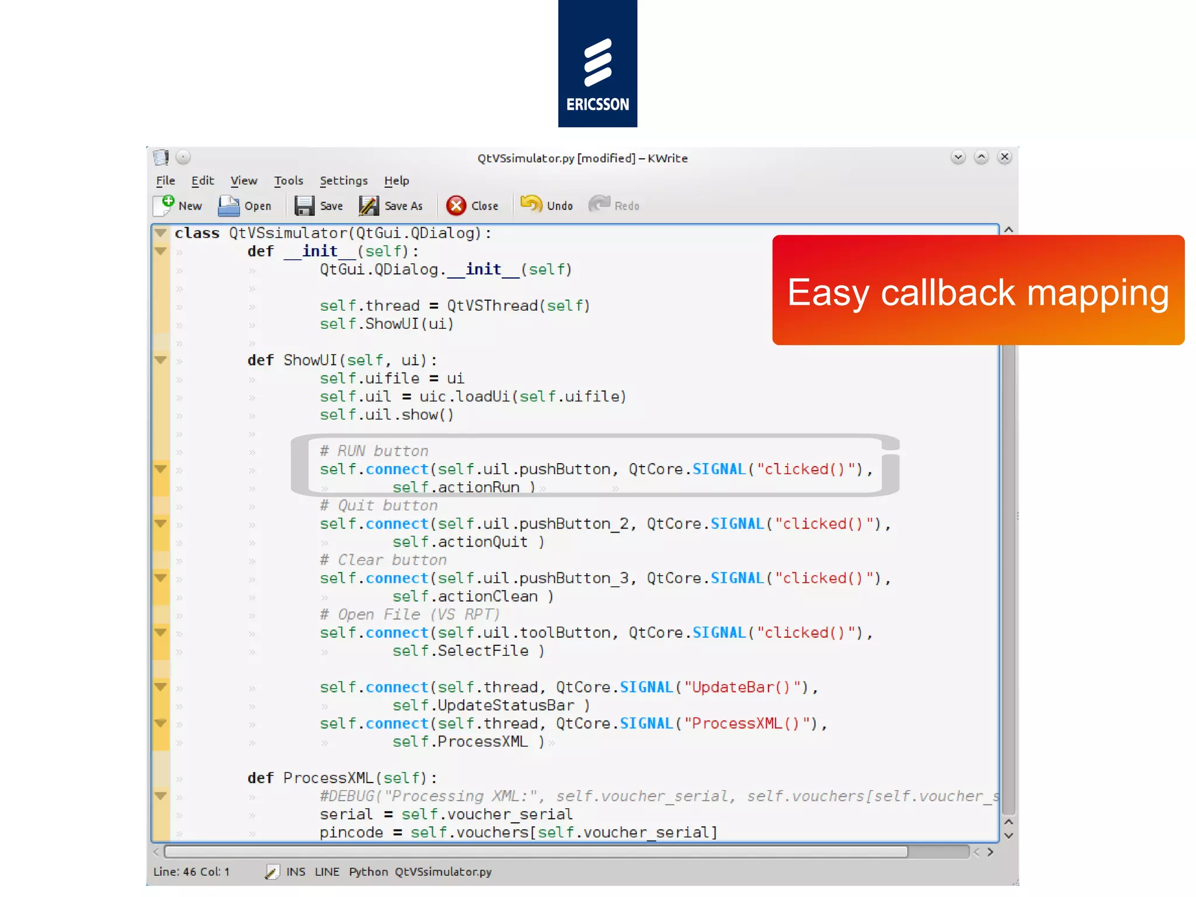Toggle INS insert mode in status bar
The width and height of the screenshot is (1196, 897).
[x=295, y=872]
